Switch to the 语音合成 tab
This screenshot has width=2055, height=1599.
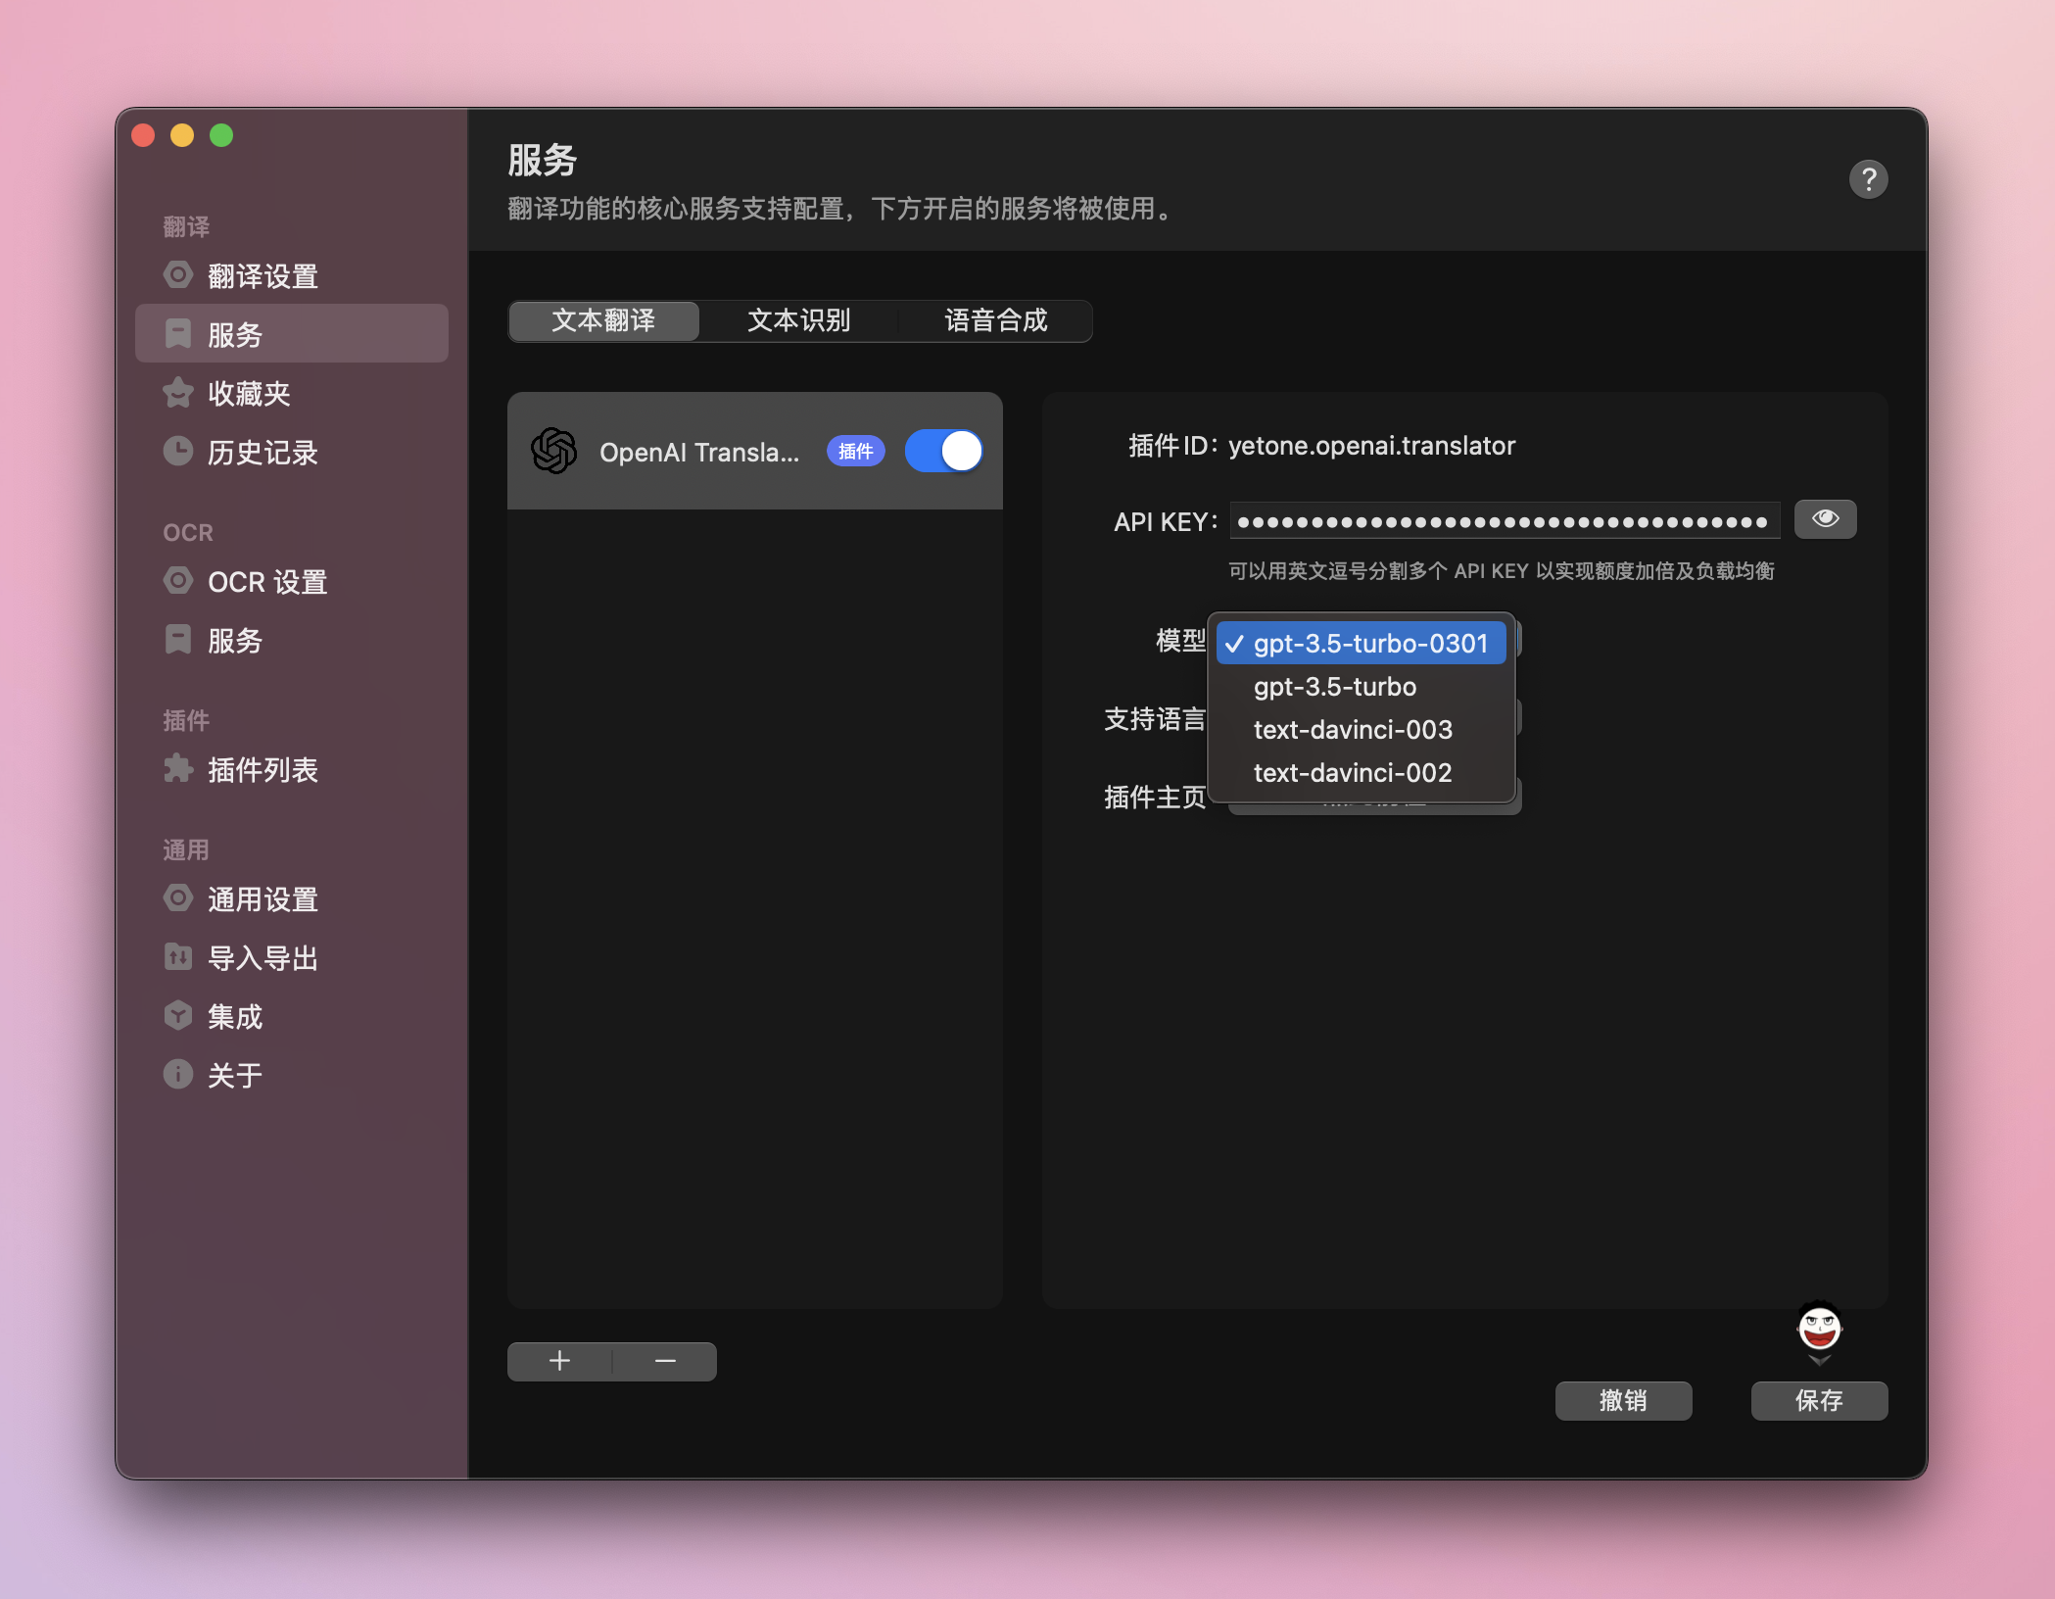click(x=996, y=320)
